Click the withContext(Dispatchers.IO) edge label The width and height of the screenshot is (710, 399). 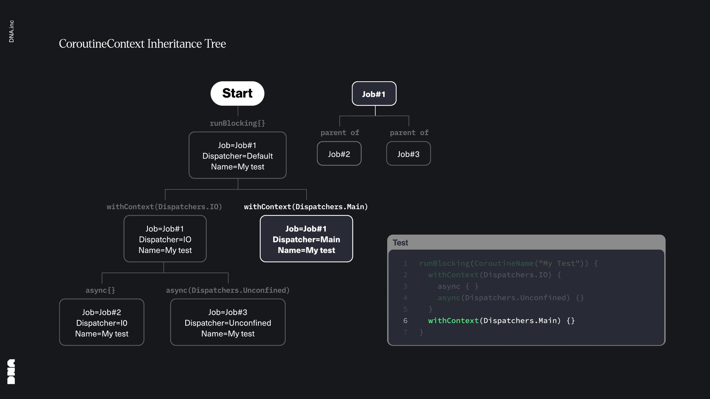(x=164, y=207)
